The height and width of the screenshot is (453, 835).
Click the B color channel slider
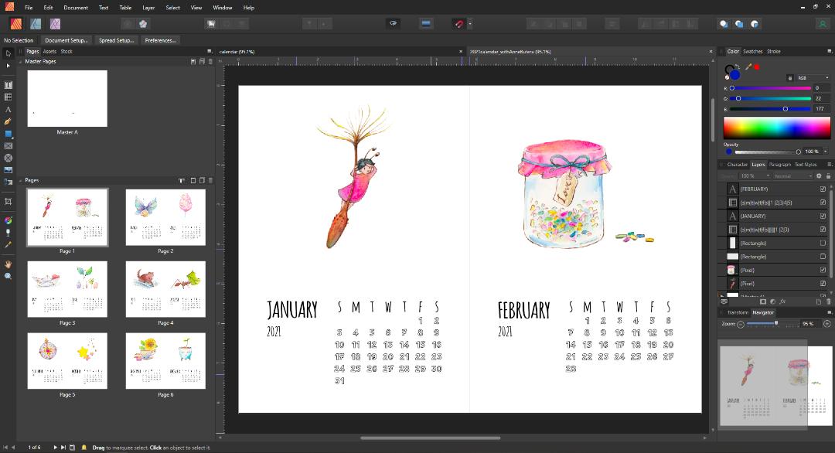click(770, 109)
